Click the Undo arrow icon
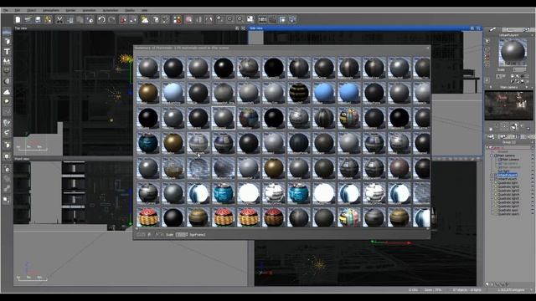The height and width of the screenshot is (301, 536). click(101, 20)
